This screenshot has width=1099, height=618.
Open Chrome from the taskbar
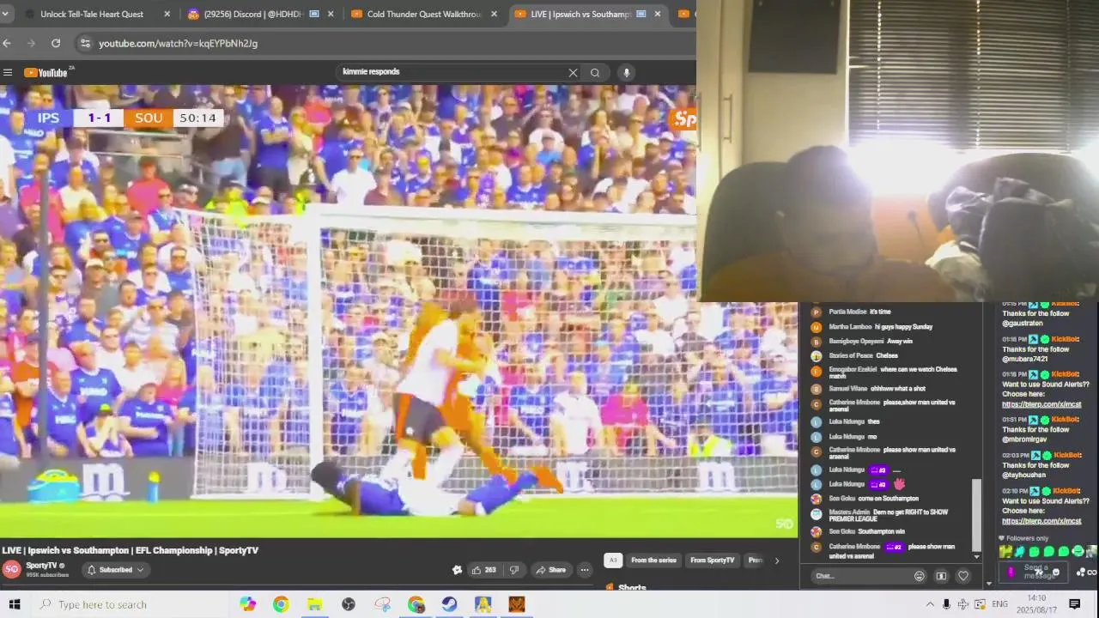[281, 604]
